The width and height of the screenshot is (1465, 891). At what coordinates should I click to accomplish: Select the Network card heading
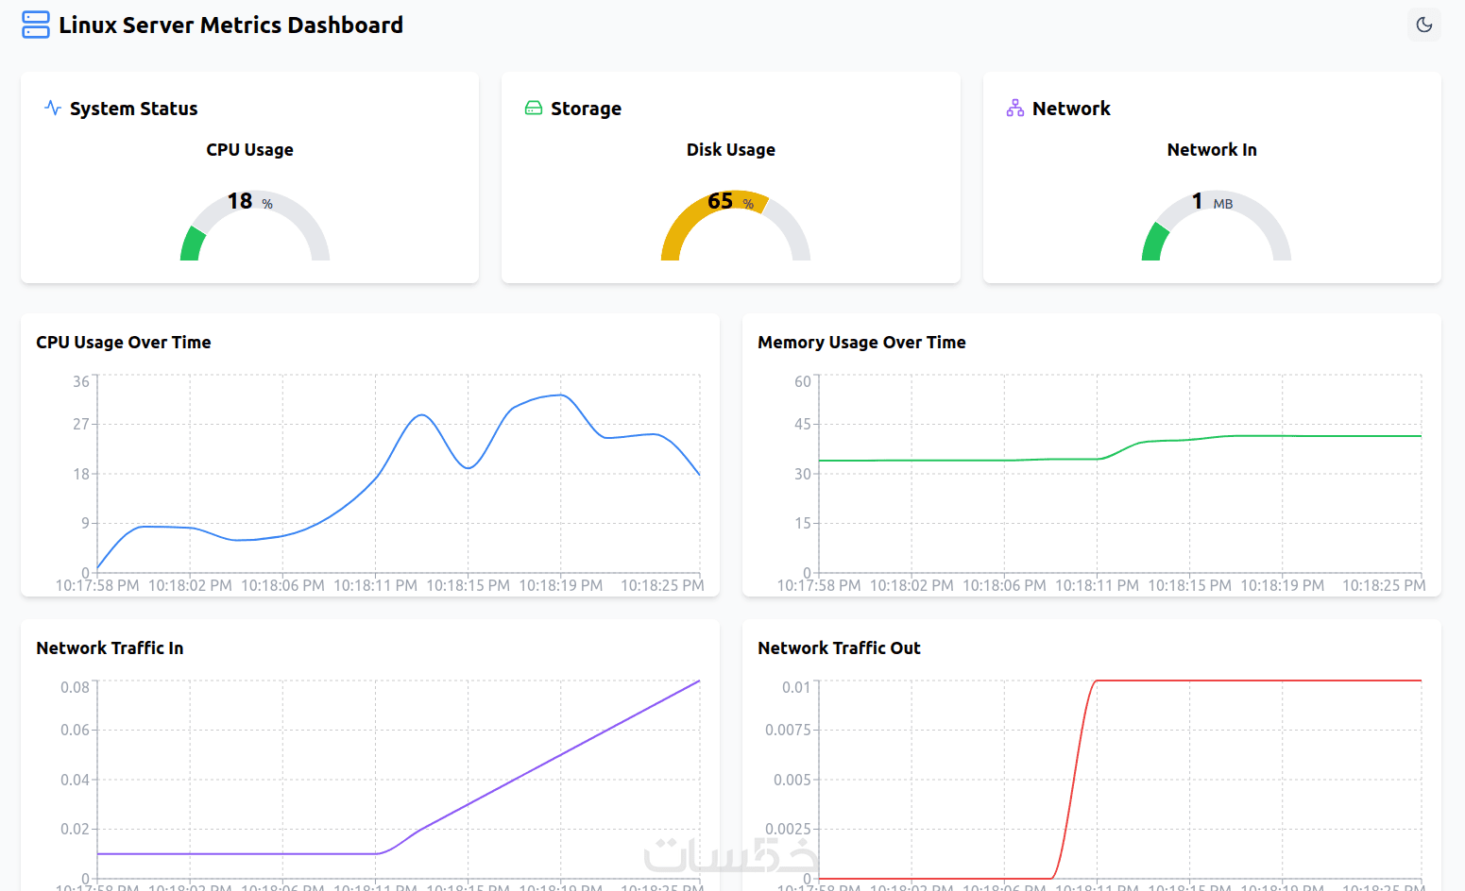tap(1071, 109)
